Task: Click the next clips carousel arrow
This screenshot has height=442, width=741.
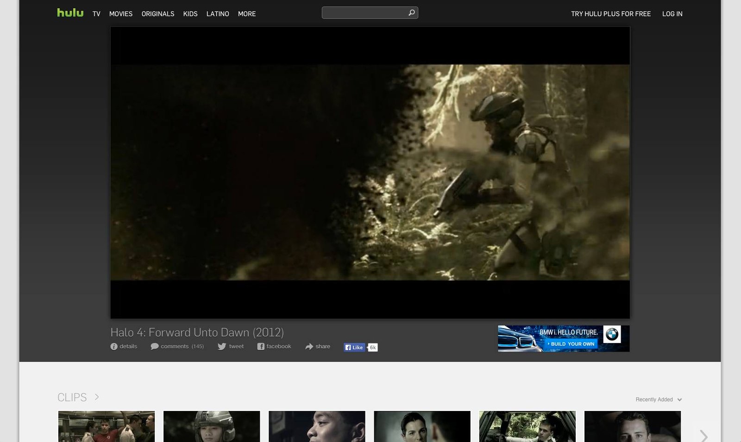Action: 704,436
